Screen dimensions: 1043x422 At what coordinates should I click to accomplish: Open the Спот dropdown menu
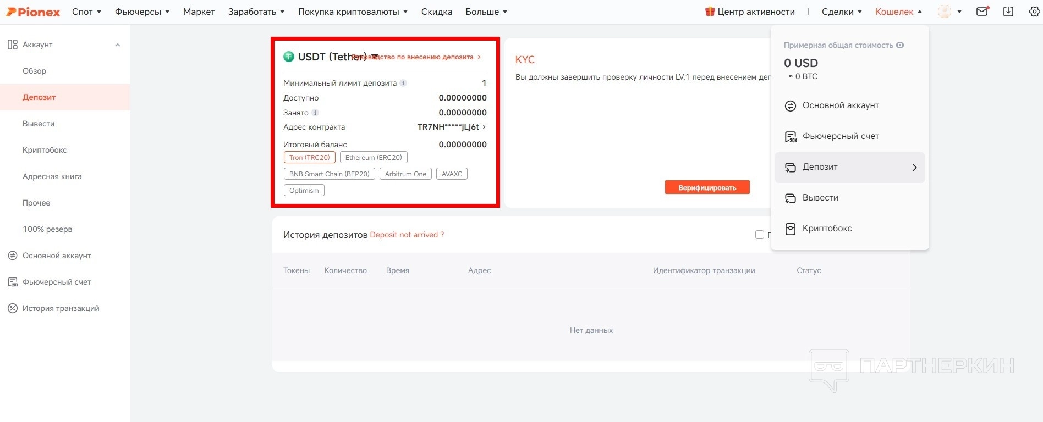tap(87, 12)
